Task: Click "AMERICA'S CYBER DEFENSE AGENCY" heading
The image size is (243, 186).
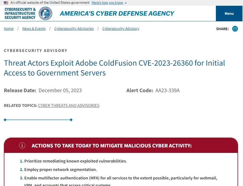Action: [x=117, y=13]
